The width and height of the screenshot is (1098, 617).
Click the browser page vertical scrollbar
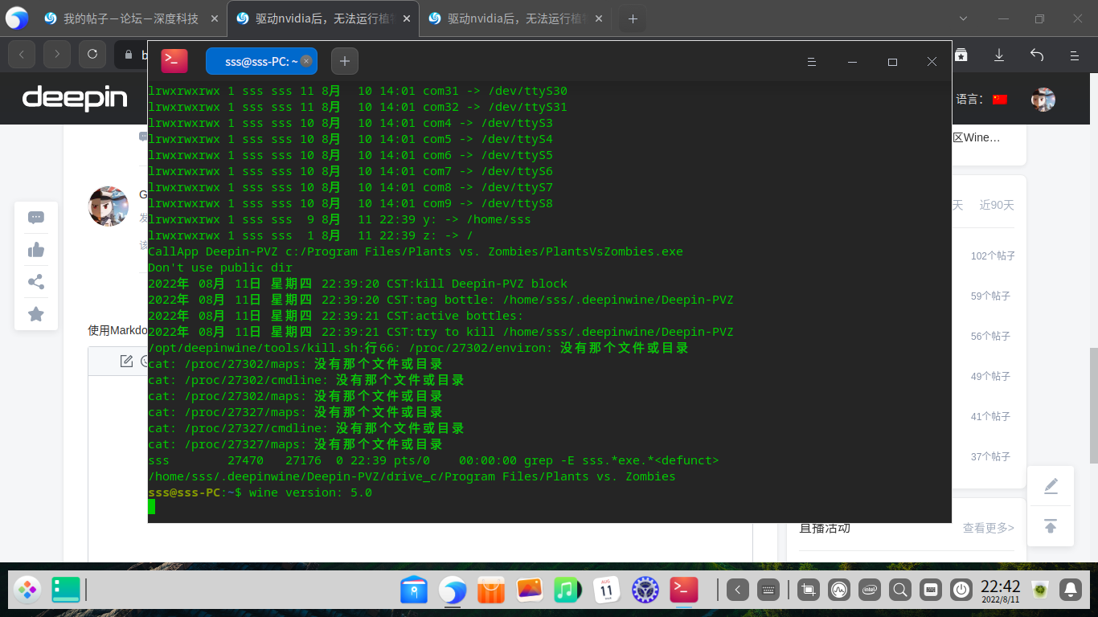pos(1093,406)
